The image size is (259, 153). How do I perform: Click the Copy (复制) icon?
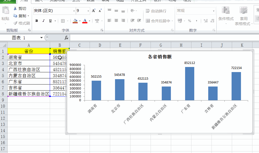15,16
